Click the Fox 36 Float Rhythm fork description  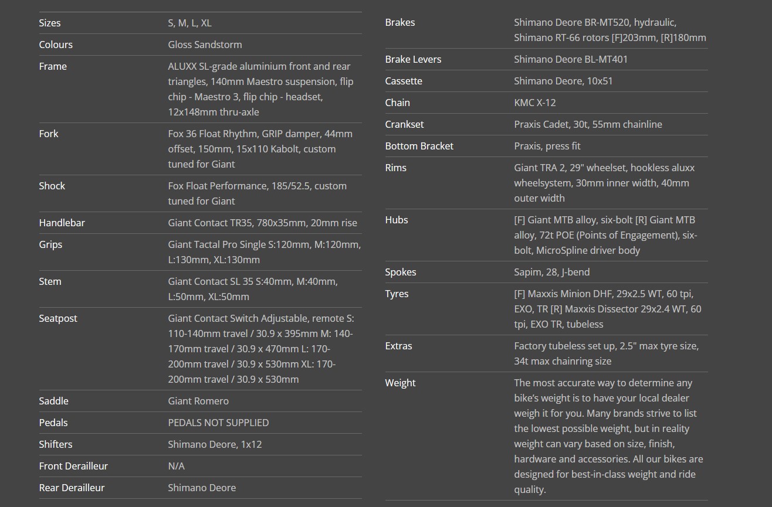(260, 149)
